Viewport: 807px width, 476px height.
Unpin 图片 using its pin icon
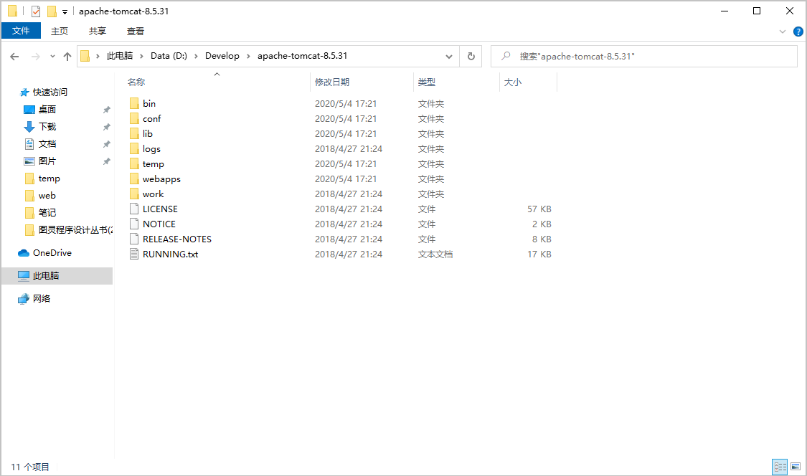(x=107, y=161)
